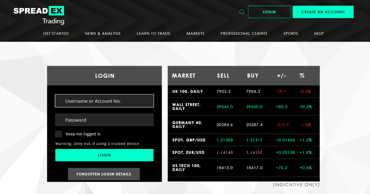370x194 pixels.
Task: Open the Get Started menu
Action: [56, 33]
